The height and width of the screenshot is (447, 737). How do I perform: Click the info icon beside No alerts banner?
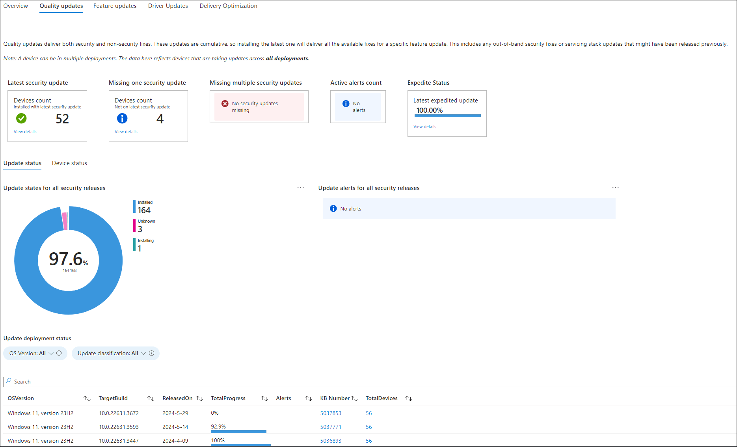[333, 209]
